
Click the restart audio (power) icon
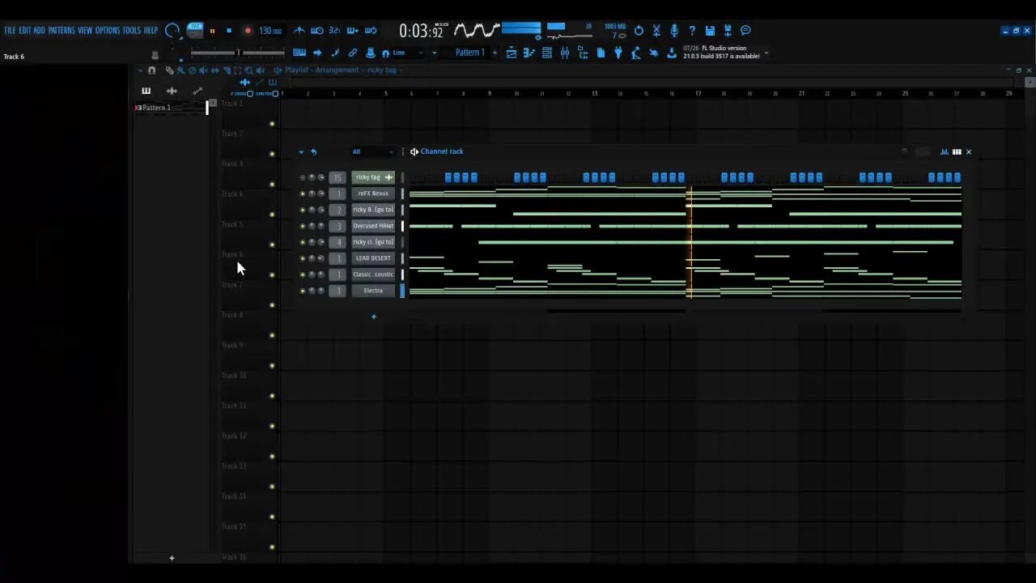[x=639, y=31]
